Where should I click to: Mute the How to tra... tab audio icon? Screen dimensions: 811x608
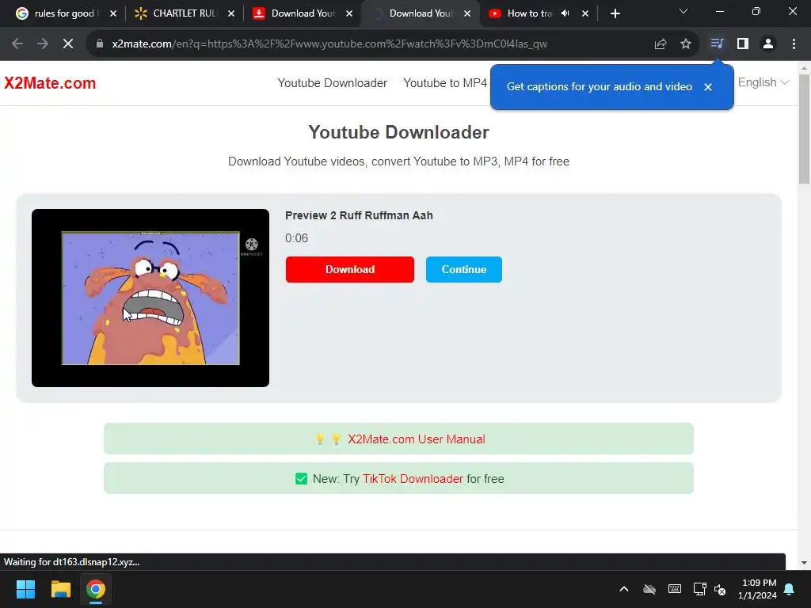tap(565, 13)
